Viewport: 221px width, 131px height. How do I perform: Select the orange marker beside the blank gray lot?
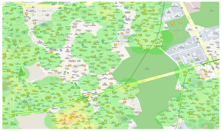pos(38,65)
